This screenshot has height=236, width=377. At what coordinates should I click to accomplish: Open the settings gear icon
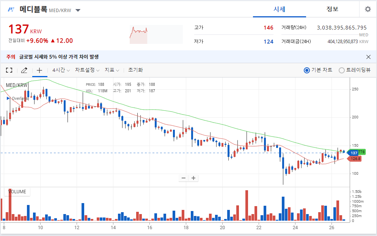pos(368,9)
